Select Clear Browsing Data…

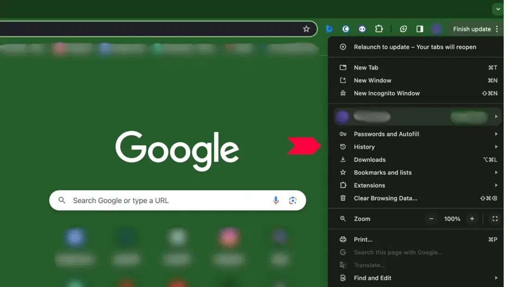pos(416,198)
